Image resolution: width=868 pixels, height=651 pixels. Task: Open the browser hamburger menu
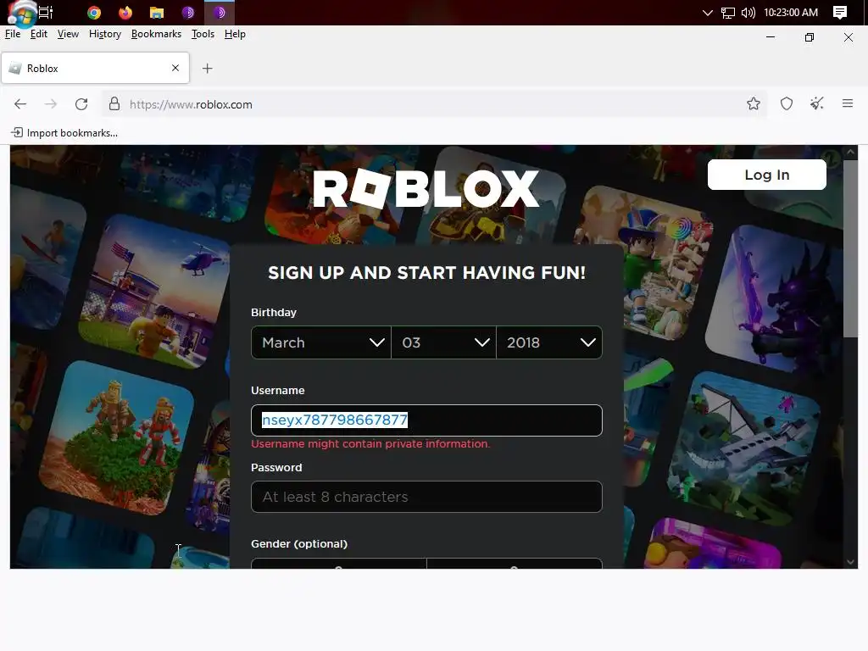pyautogui.click(x=848, y=103)
